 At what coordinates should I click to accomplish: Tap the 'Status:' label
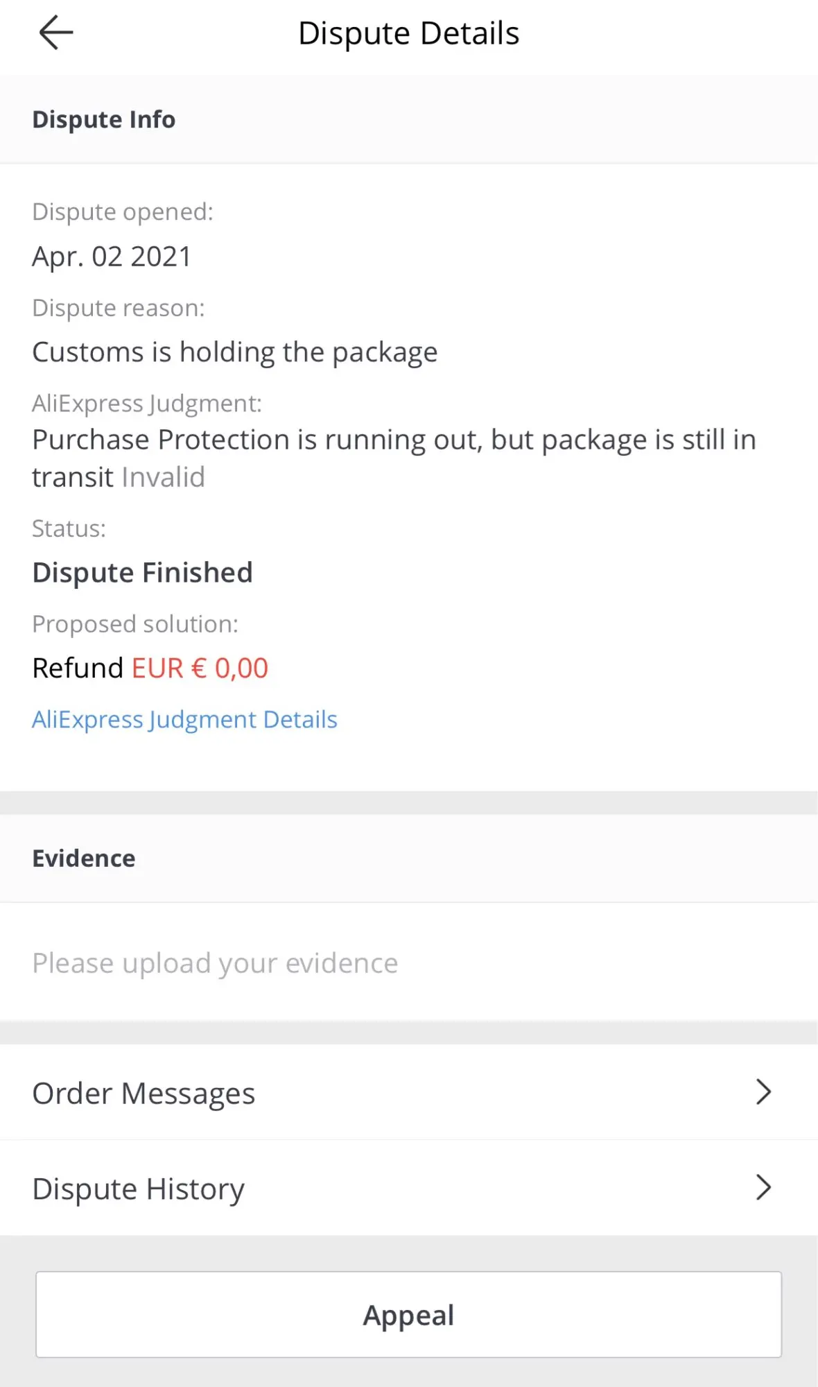click(x=69, y=528)
